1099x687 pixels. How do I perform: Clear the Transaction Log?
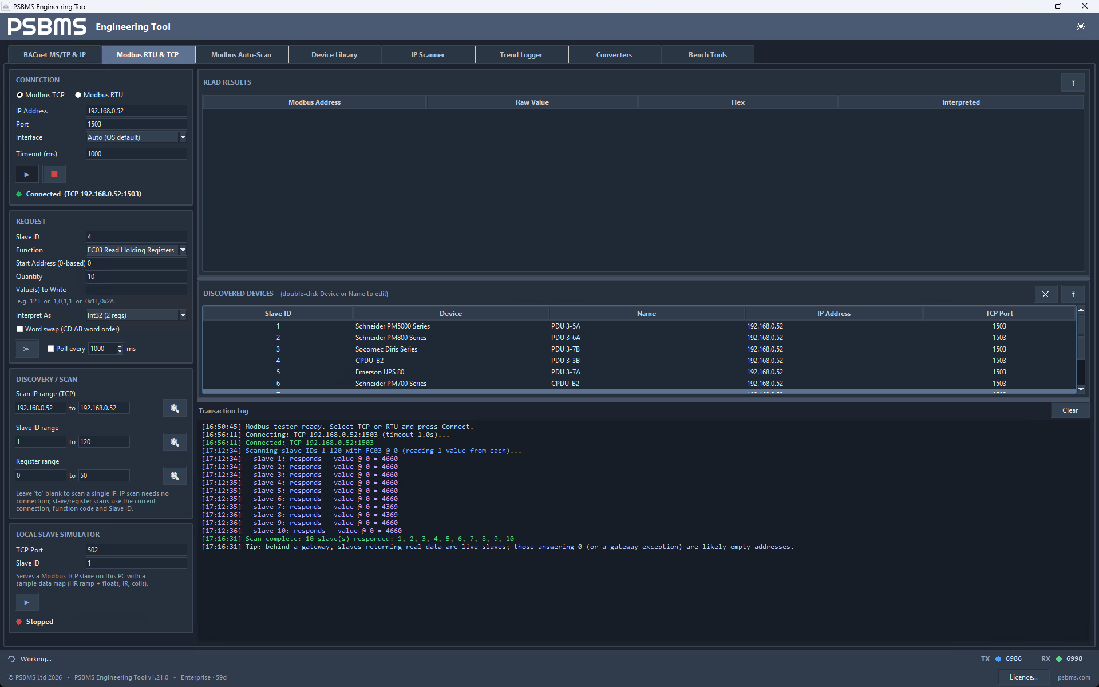point(1070,410)
